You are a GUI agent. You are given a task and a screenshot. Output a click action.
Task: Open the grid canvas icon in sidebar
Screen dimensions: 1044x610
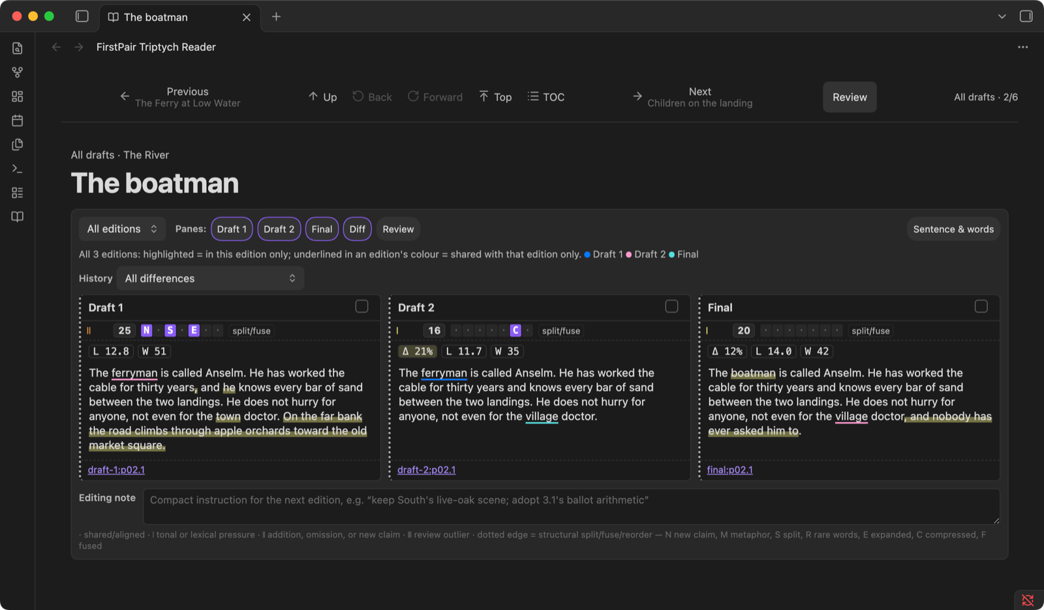click(18, 97)
